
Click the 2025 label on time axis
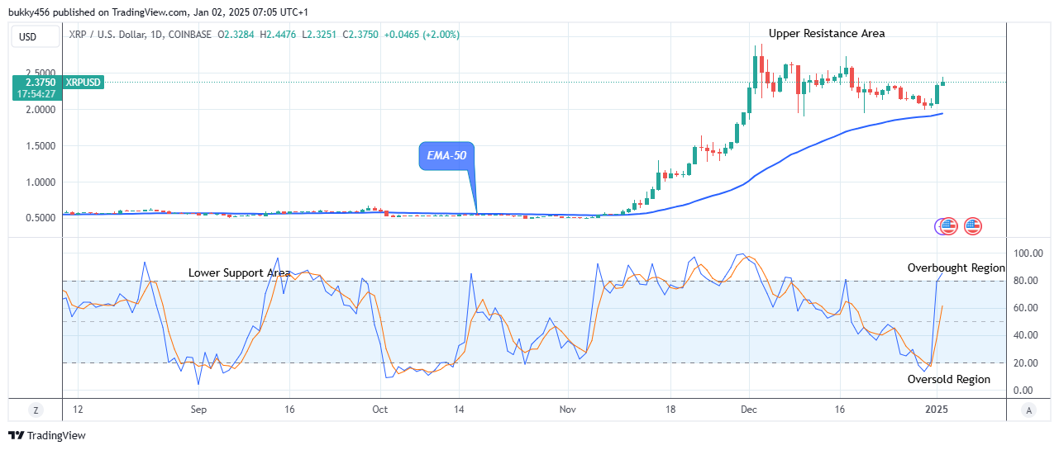[x=937, y=409]
